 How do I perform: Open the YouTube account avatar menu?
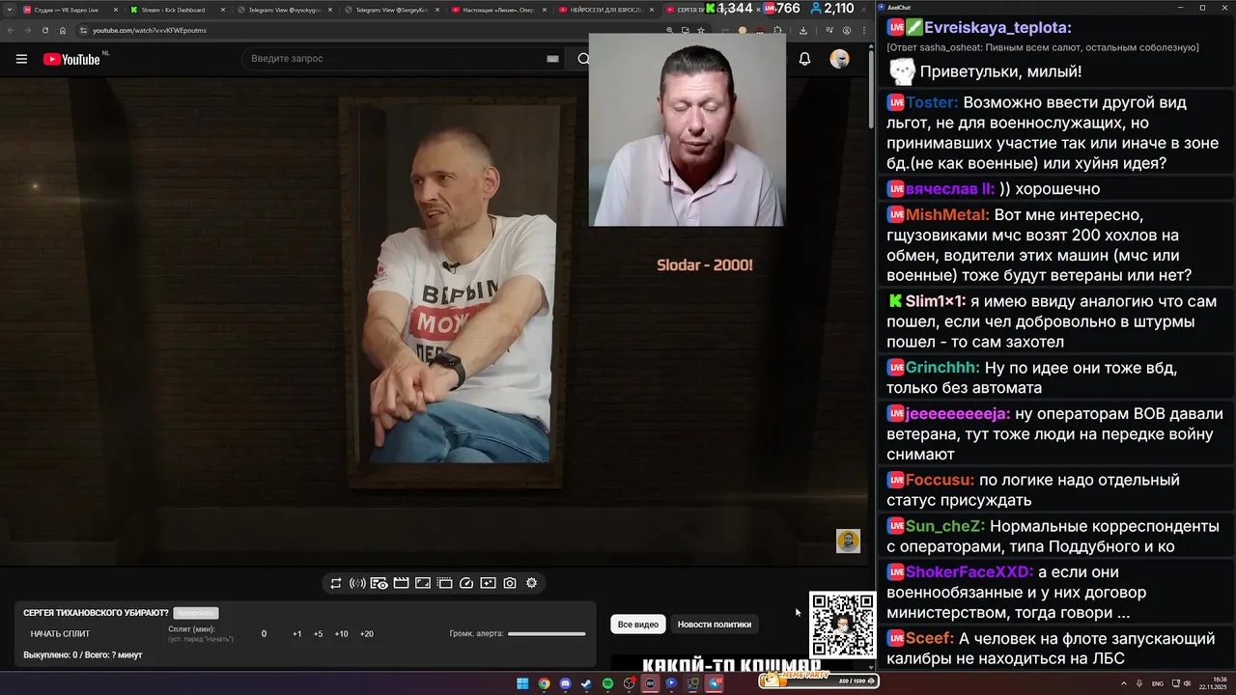(839, 59)
